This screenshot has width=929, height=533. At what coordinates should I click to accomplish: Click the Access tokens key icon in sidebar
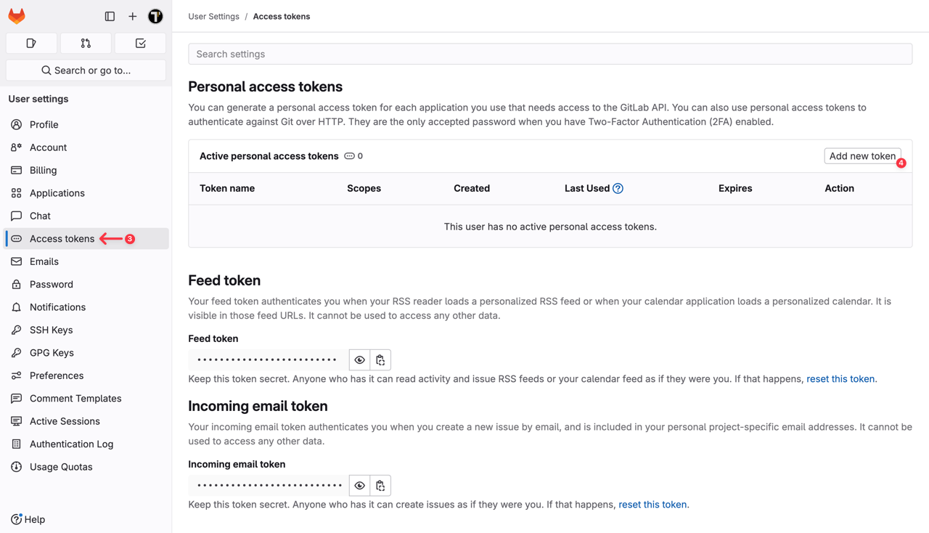tap(16, 238)
